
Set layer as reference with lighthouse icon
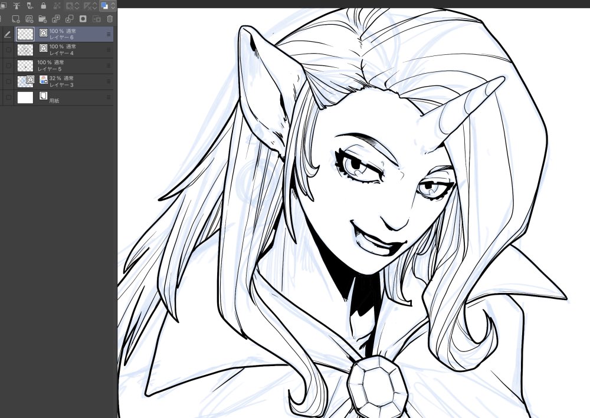coord(17,6)
